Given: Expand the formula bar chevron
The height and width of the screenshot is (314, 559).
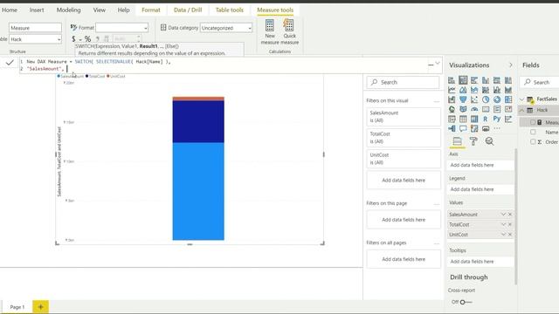Looking at the screenshot, I should point(438,63).
